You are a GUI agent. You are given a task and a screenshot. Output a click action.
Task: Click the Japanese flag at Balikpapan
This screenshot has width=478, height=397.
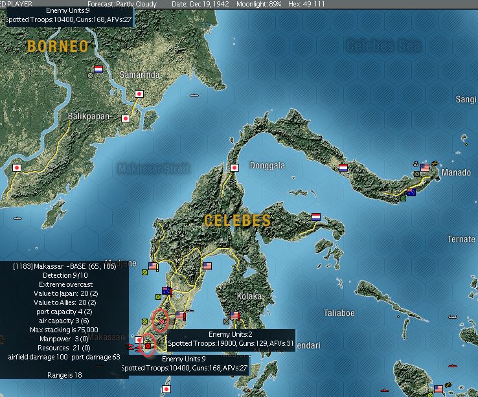pyautogui.click(x=126, y=119)
